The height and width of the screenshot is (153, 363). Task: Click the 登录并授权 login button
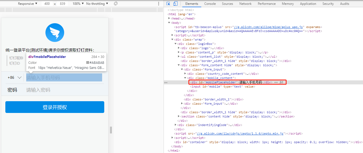(x=55, y=107)
